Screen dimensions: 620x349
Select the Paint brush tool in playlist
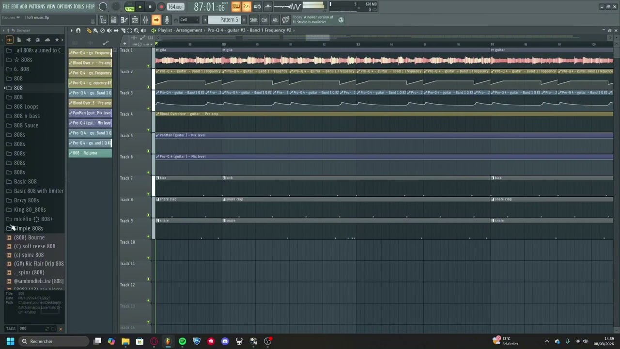point(95,31)
